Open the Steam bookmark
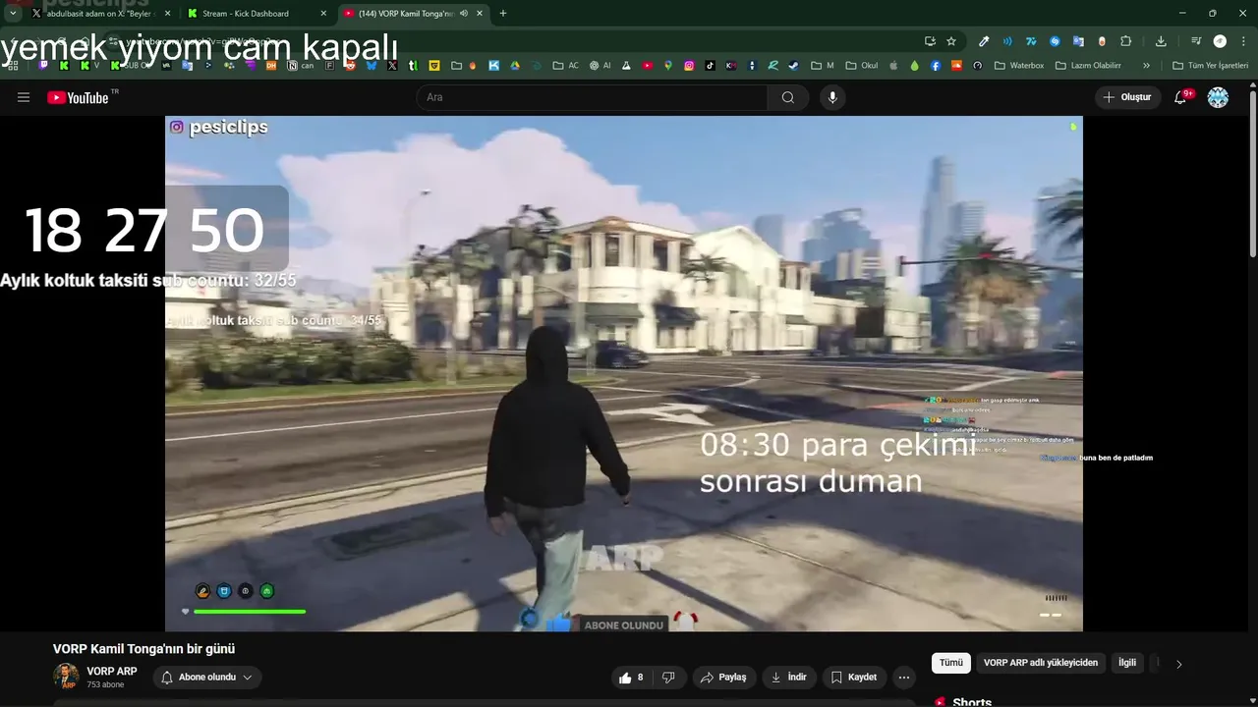The height and width of the screenshot is (707, 1258). [x=793, y=66]
